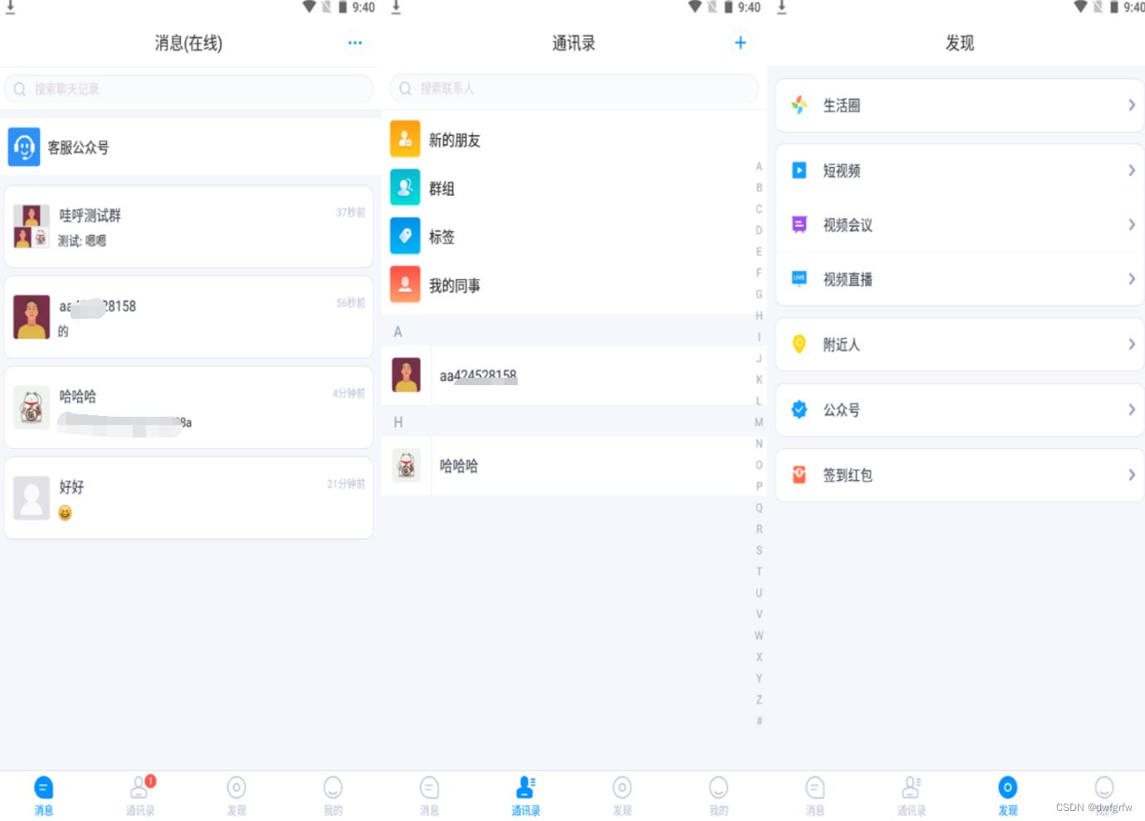Expand the 生活圈 row chevron

click(x=1131, y=105)
